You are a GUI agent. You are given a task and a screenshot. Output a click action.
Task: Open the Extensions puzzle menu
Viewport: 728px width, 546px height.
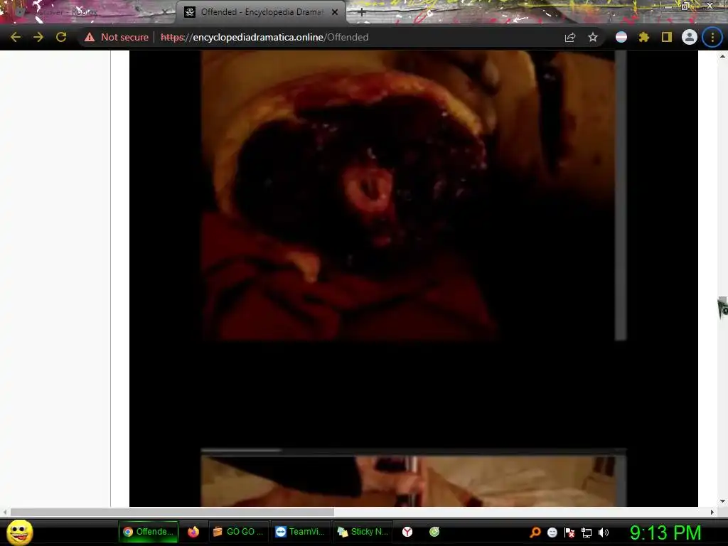pyautogui.click(x=644, y=37)
